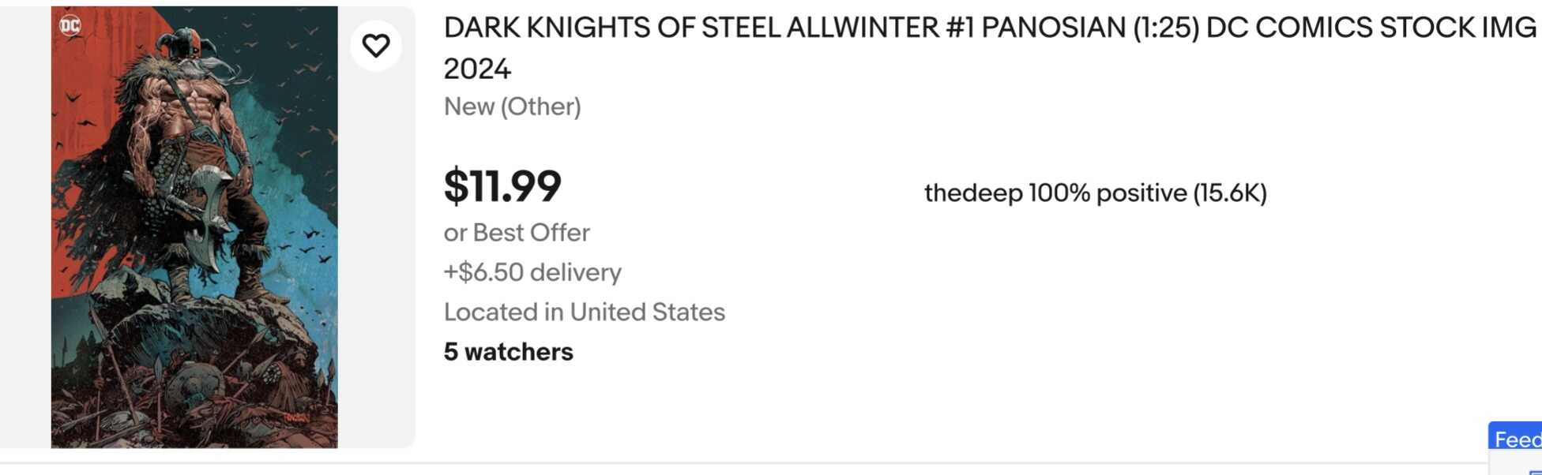Click "Located in United States" text
This screenshot has width=1542, height=475.
(584, 312)
